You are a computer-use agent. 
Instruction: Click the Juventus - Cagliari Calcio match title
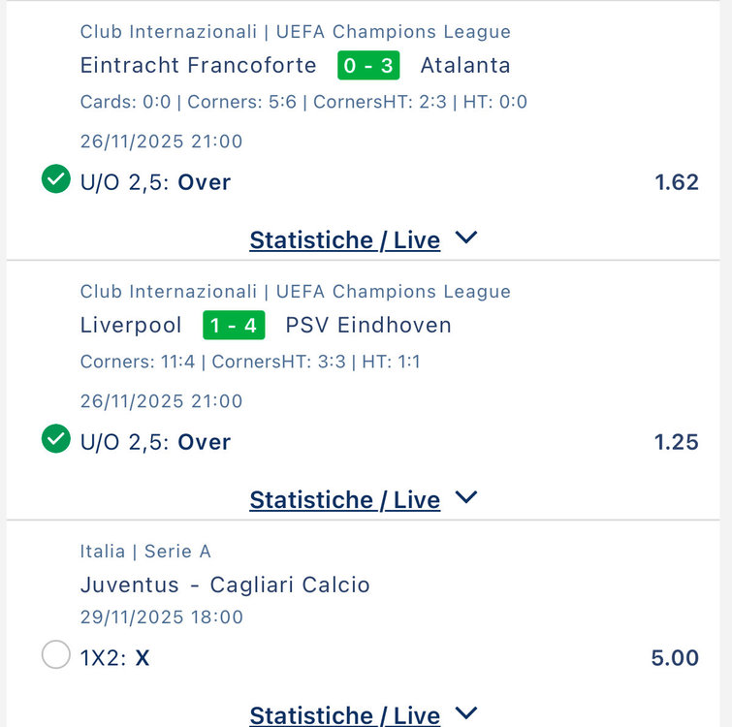(225, 585)
